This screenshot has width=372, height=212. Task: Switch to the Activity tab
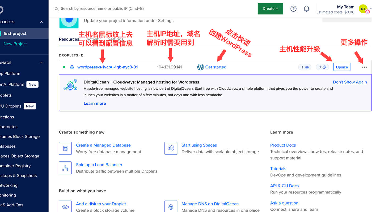(x=94, y=39)
